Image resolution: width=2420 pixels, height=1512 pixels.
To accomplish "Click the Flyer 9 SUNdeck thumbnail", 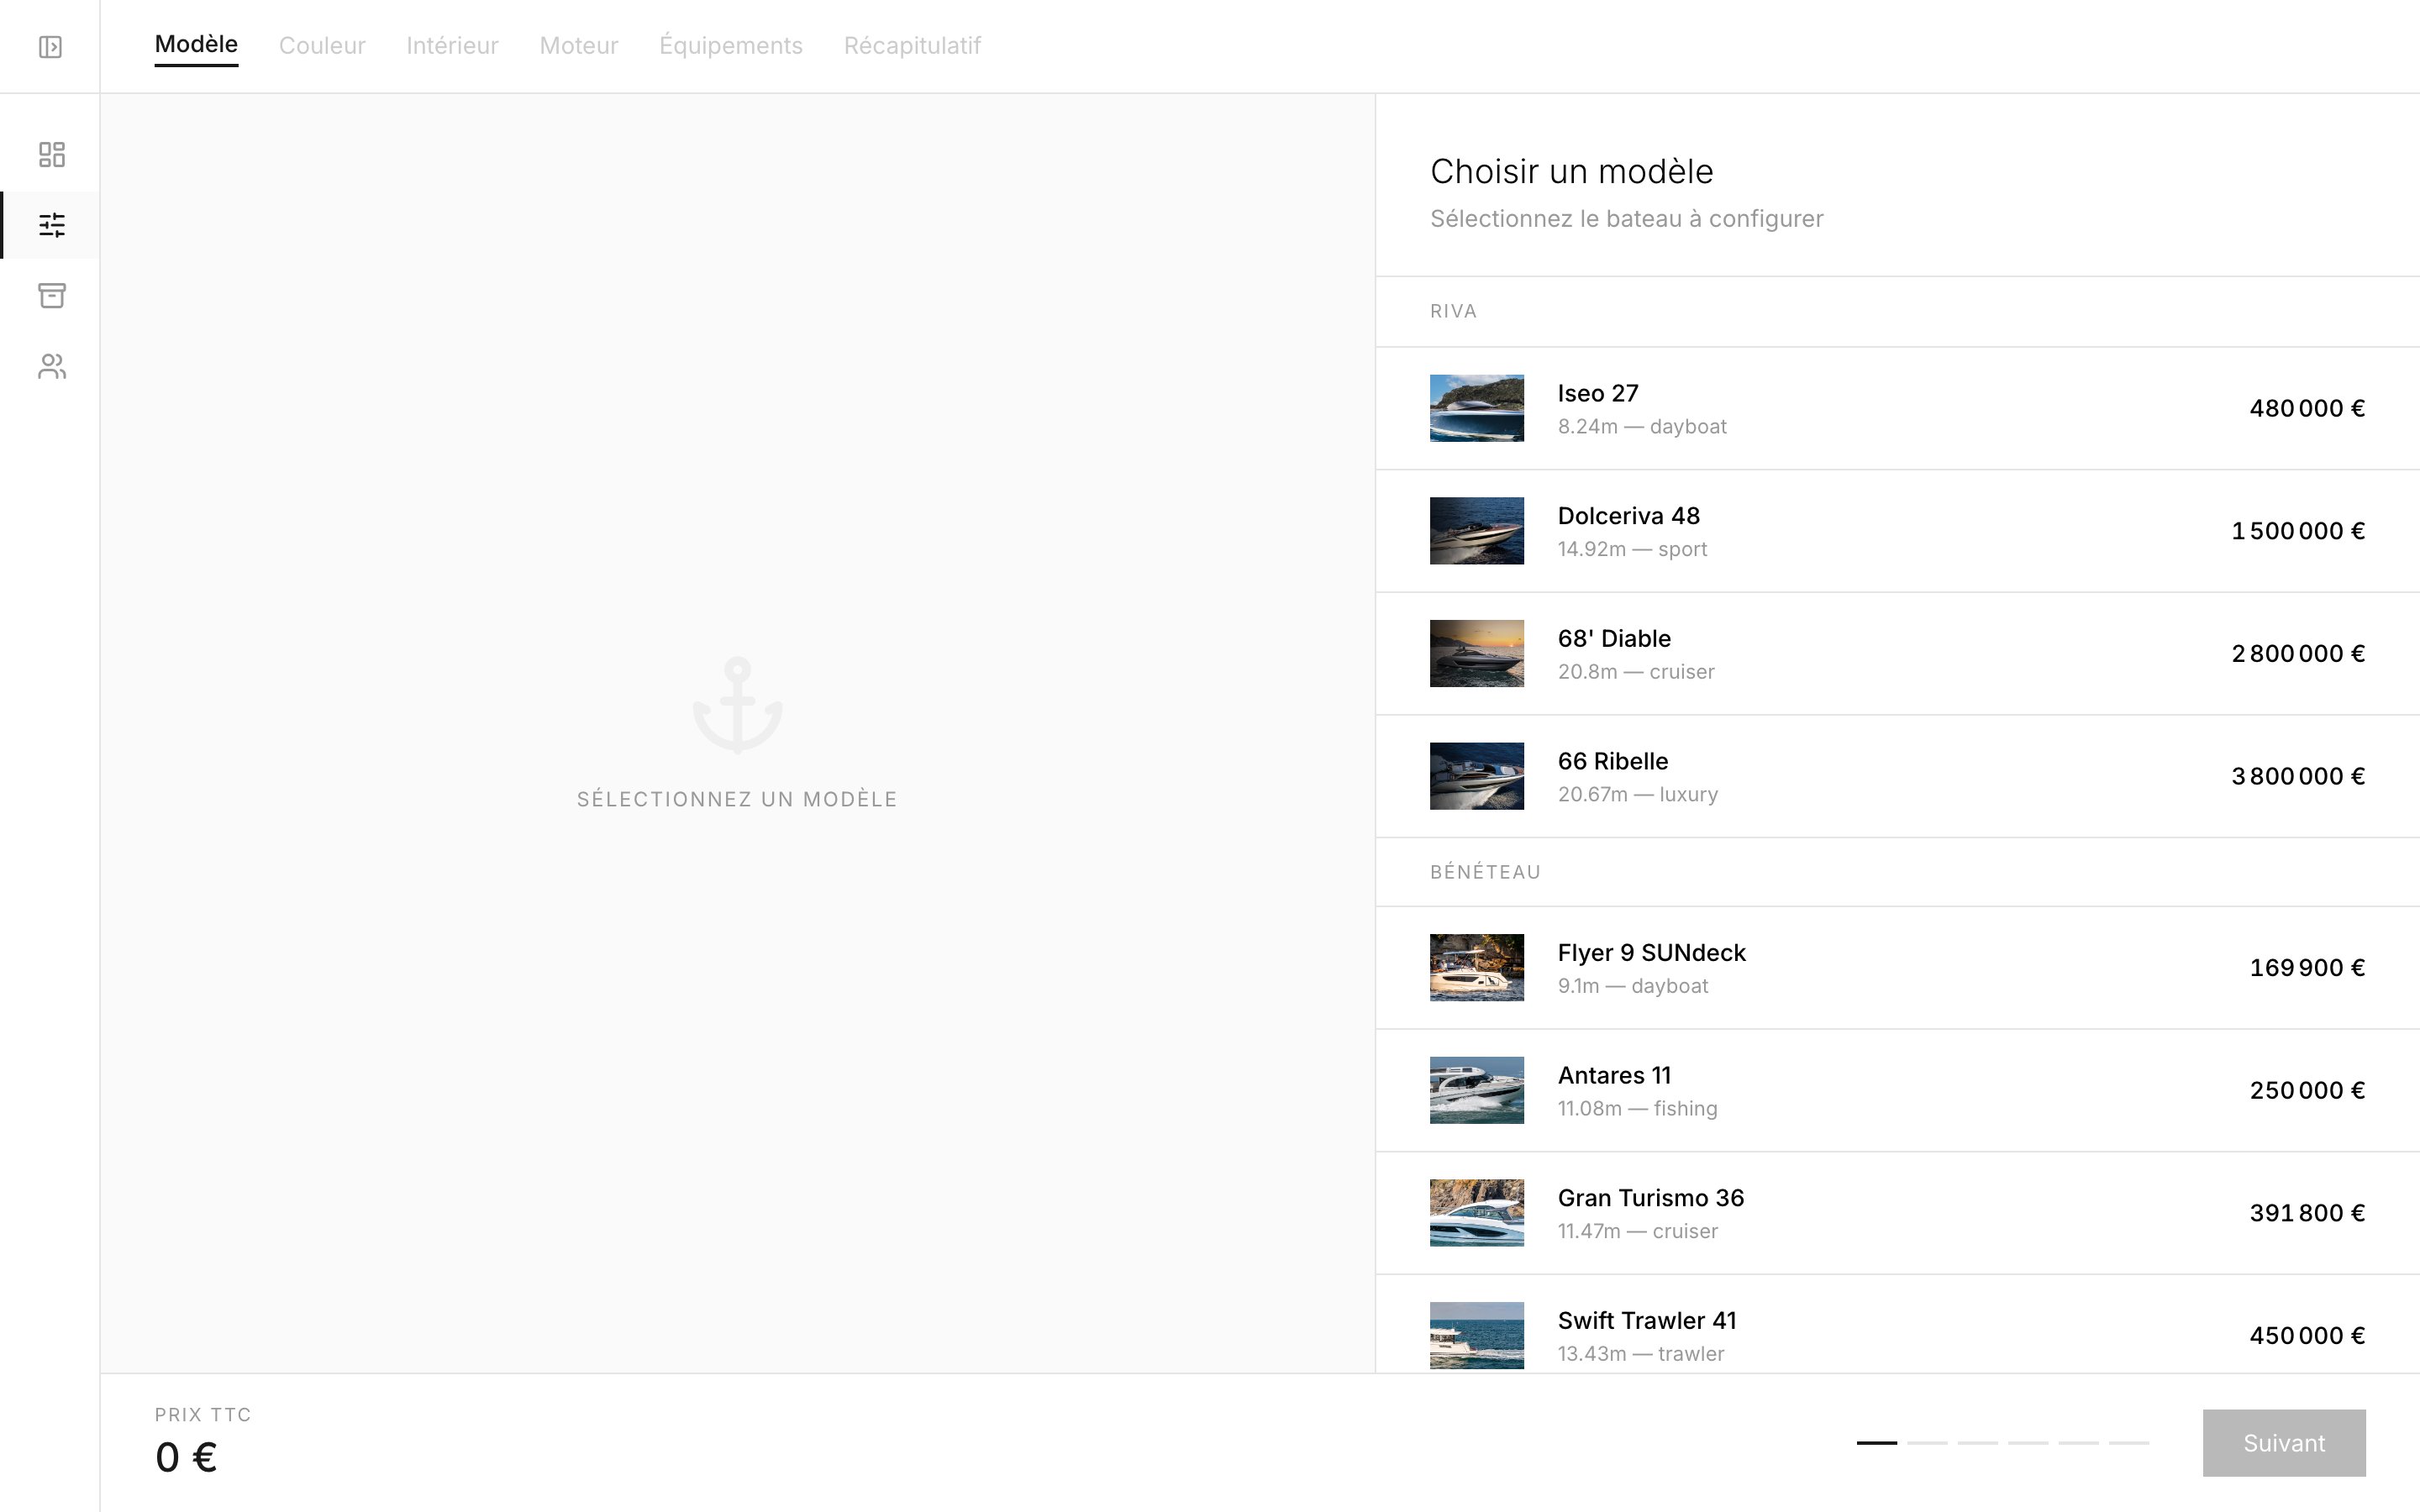I will (1476, 968).
